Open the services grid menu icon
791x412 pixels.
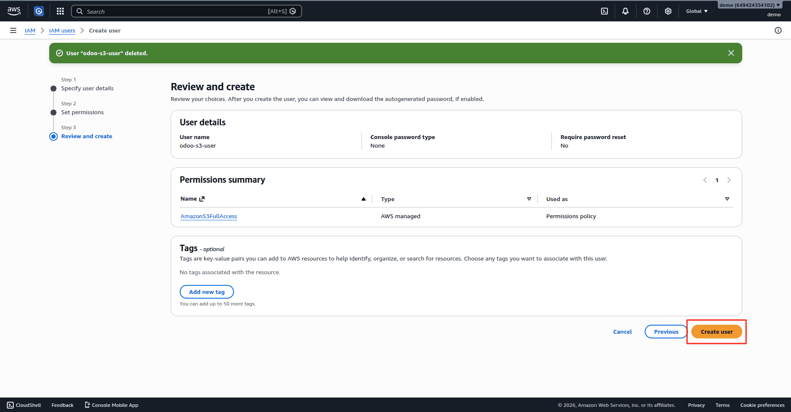point(60,11)
